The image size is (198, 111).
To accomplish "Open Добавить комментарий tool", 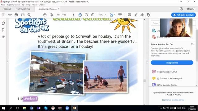I will [167, 78].
